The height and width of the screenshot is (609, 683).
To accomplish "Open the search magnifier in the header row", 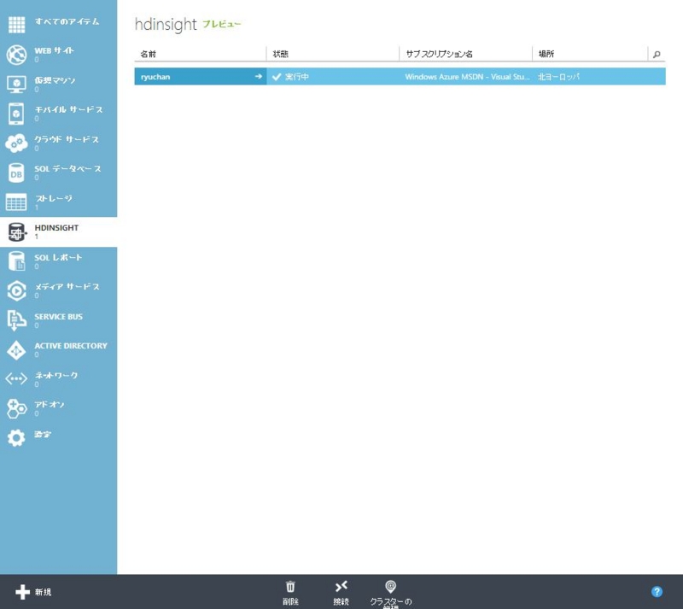I will [656, 53].
